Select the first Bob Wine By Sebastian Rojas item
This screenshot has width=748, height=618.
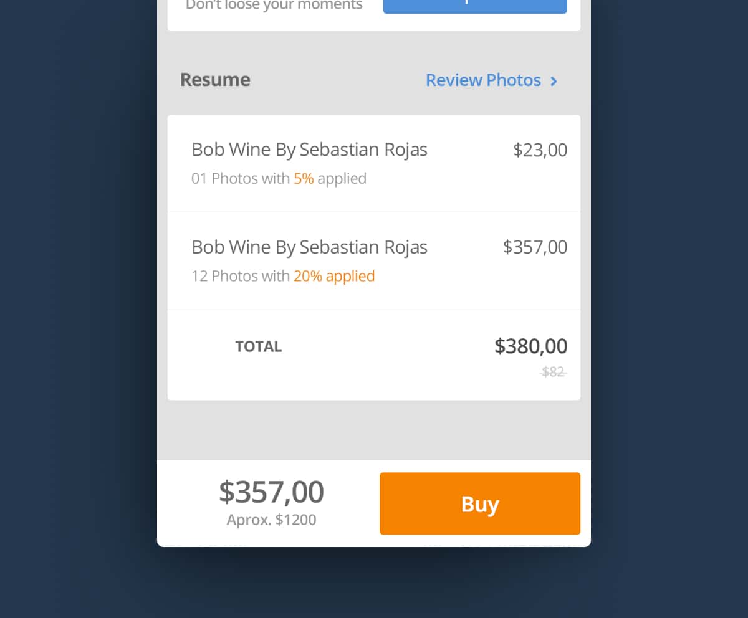(309, 150)
